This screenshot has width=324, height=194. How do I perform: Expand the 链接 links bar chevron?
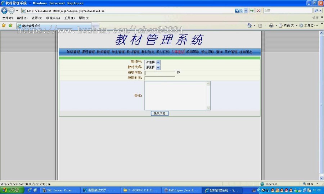(x=322, y=18)
